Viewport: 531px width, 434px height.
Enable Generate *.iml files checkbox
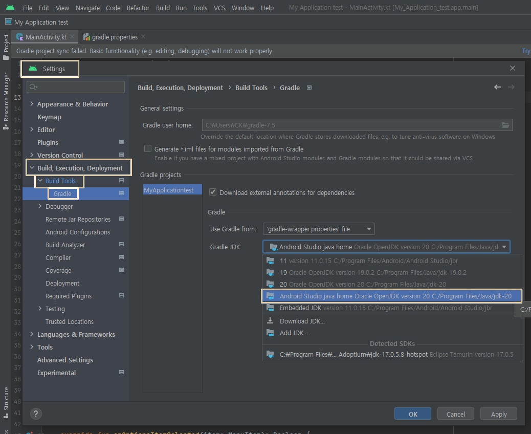pos(148,149)
